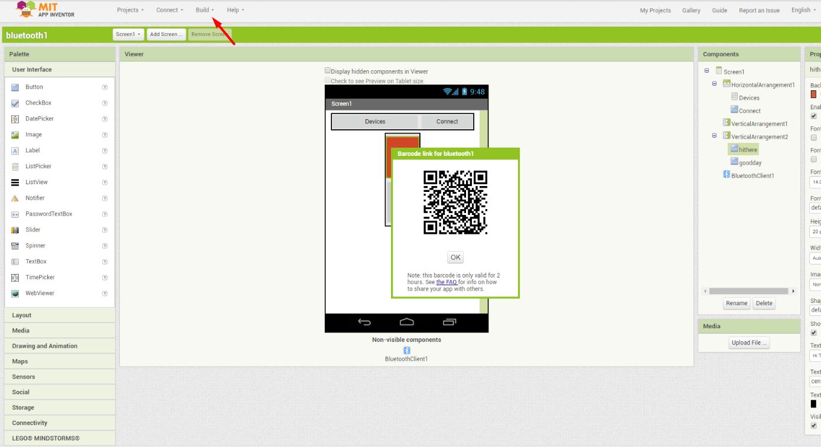The image size is (821, 447).
Task: Select the Slider component in the palette
Action: click(x=33, y=230)
